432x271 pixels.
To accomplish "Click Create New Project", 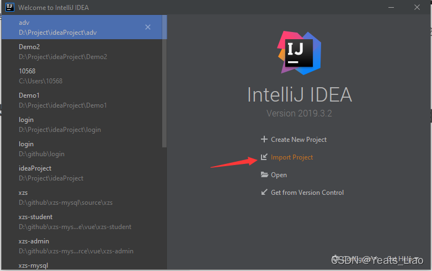I will (298, 140).
